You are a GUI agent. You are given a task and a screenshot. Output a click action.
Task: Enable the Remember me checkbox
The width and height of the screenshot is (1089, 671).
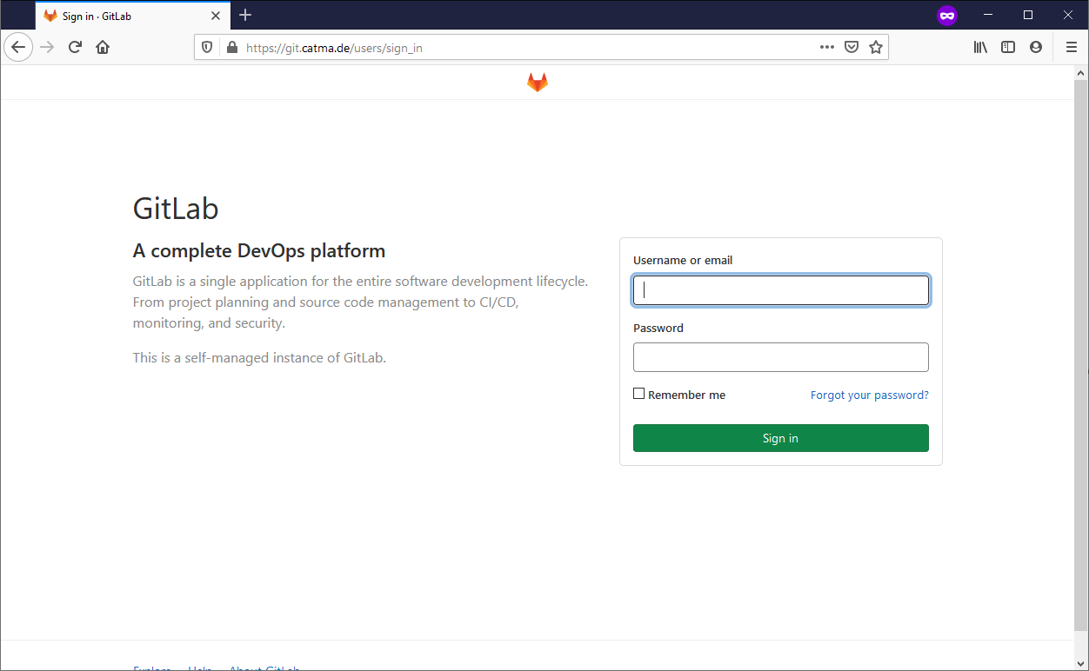(x=639, y=394)
